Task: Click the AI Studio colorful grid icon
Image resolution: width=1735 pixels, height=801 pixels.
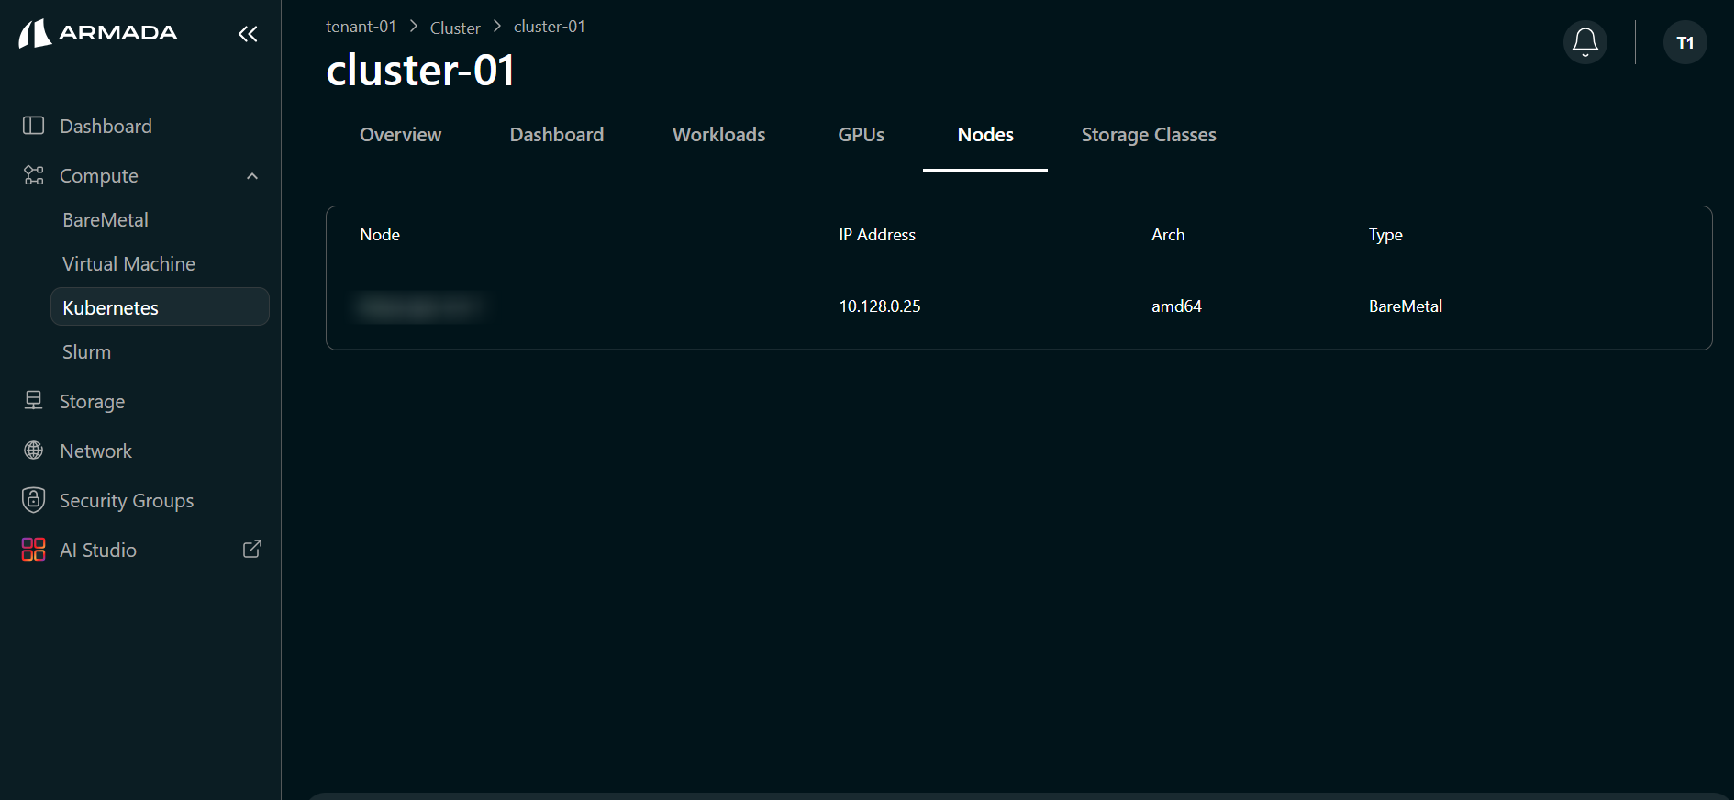Action: [34, 550]
